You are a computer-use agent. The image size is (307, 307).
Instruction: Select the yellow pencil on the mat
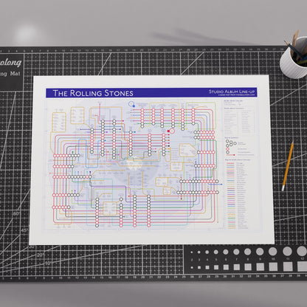[x=288, y=166]
